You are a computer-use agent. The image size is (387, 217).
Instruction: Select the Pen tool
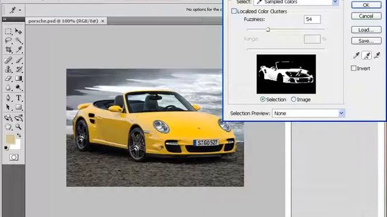pos(8,98)
